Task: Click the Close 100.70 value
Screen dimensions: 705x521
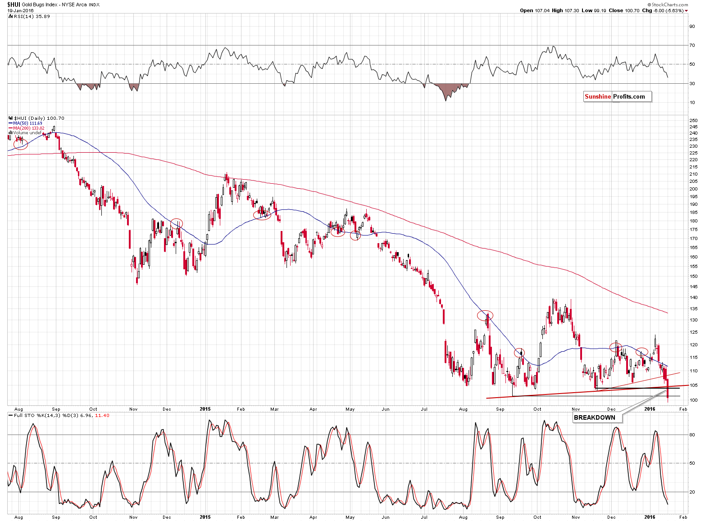Action: pyautogui.click(x=624, y=10)
